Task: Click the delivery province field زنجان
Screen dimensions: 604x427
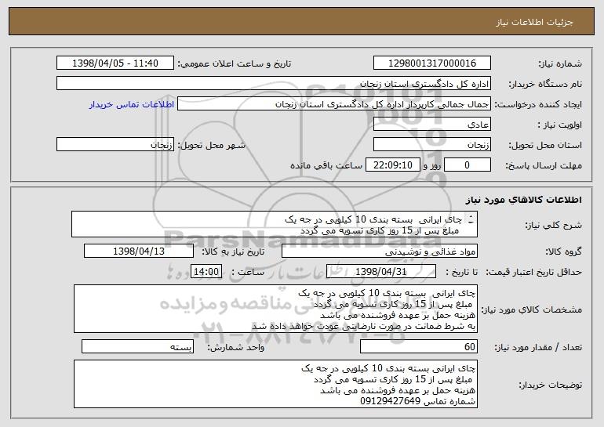Action: point(432,145)
